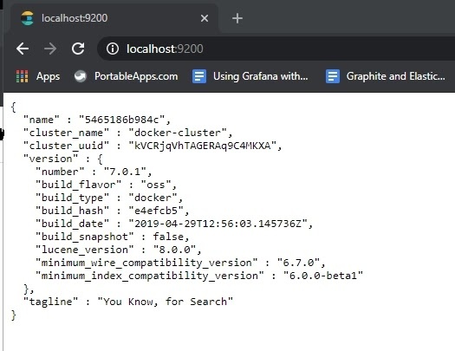Screen dimensions: 455x351
Task: Reload the localhost:9200 page
Action: [78, 49]
